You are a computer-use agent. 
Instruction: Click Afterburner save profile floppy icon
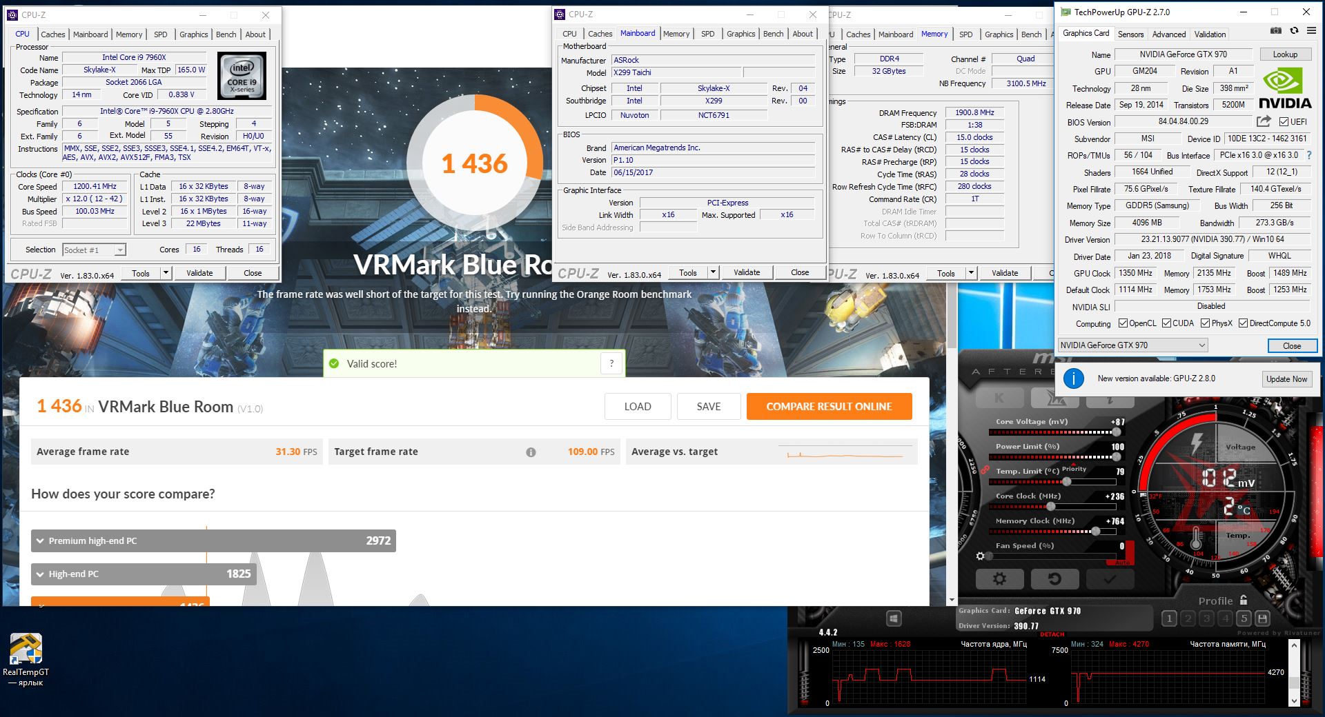point(1262,618)
